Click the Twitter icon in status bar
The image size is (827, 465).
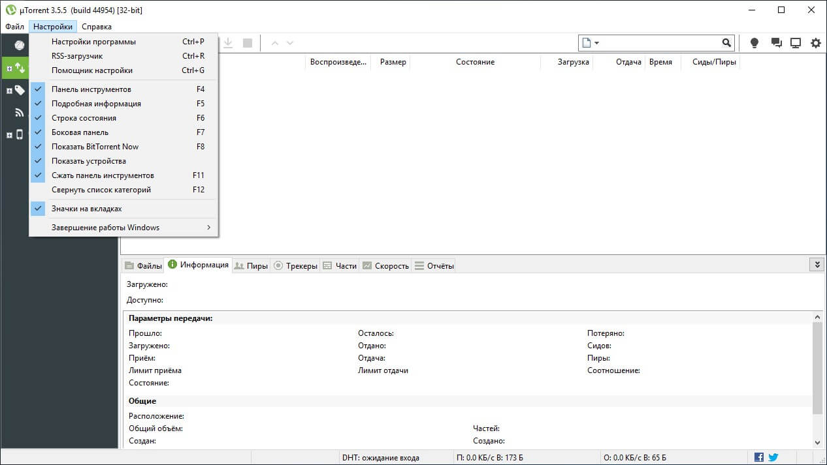coord(773,457)
